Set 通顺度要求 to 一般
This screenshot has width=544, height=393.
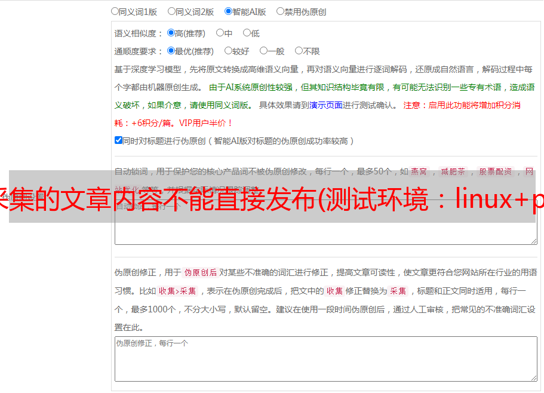click(264, 51)
